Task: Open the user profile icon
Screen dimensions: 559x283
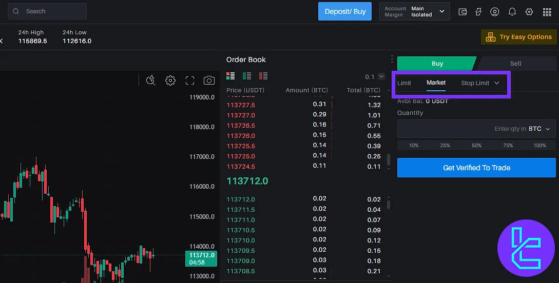Action: coord(494,12)
